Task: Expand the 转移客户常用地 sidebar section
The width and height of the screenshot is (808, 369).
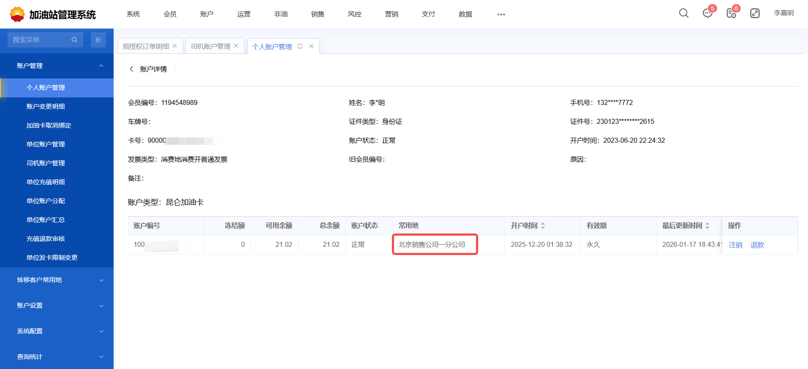Action: pos(101,280)
